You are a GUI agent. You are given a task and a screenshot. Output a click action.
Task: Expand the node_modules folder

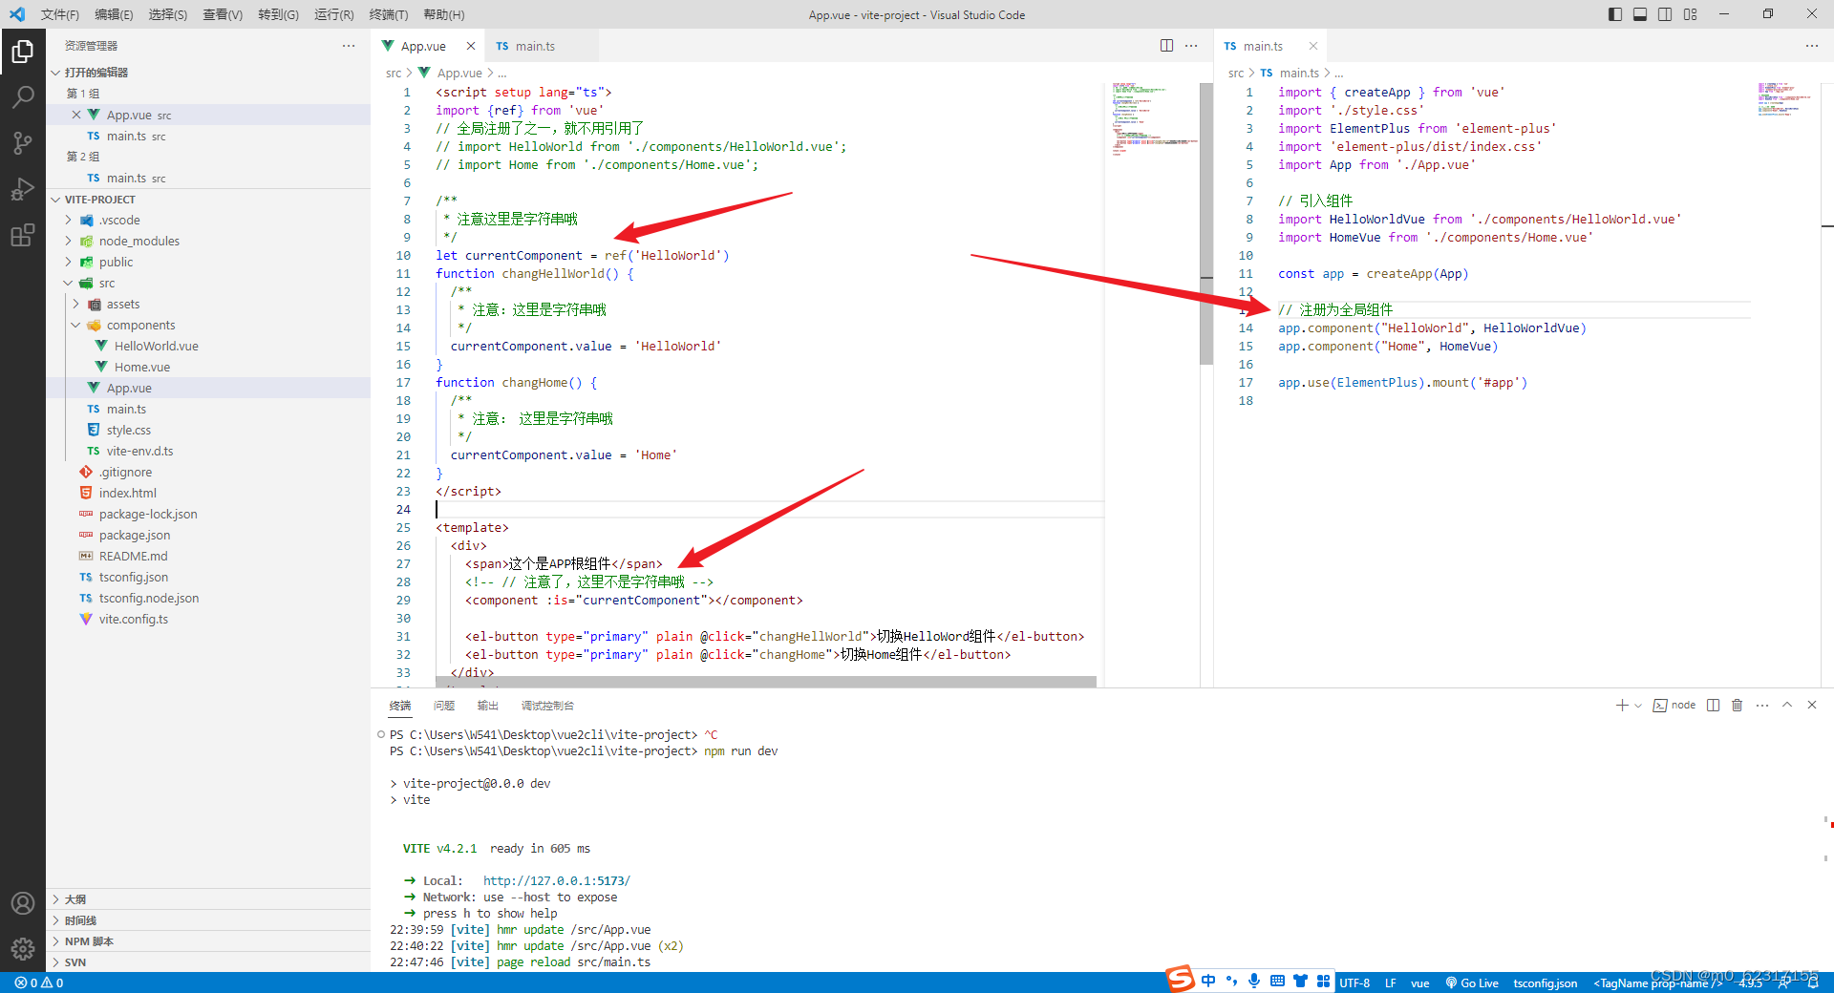pos(69,241)
